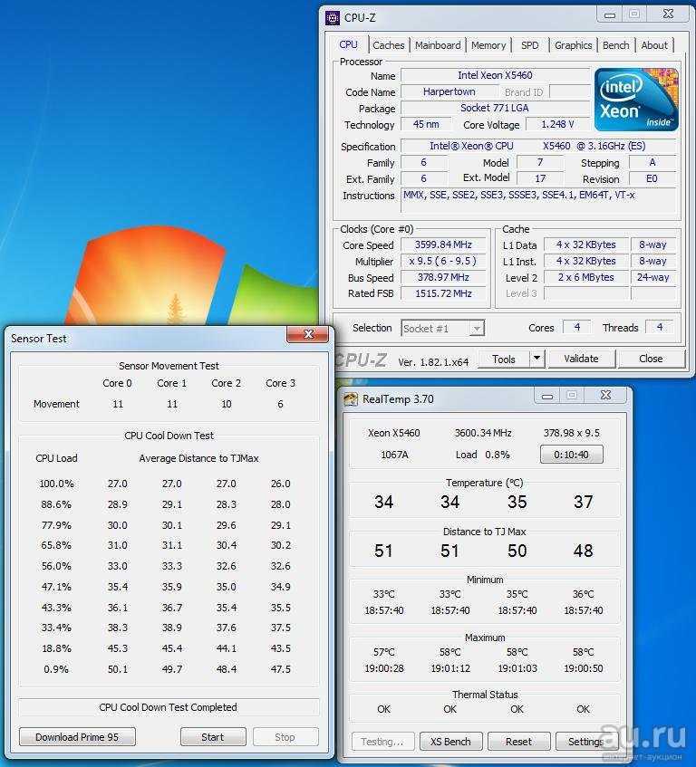Click the Bus Speed value 378.97 MHz
Screen dimensions: 696x767
click(x=443, y=277)
